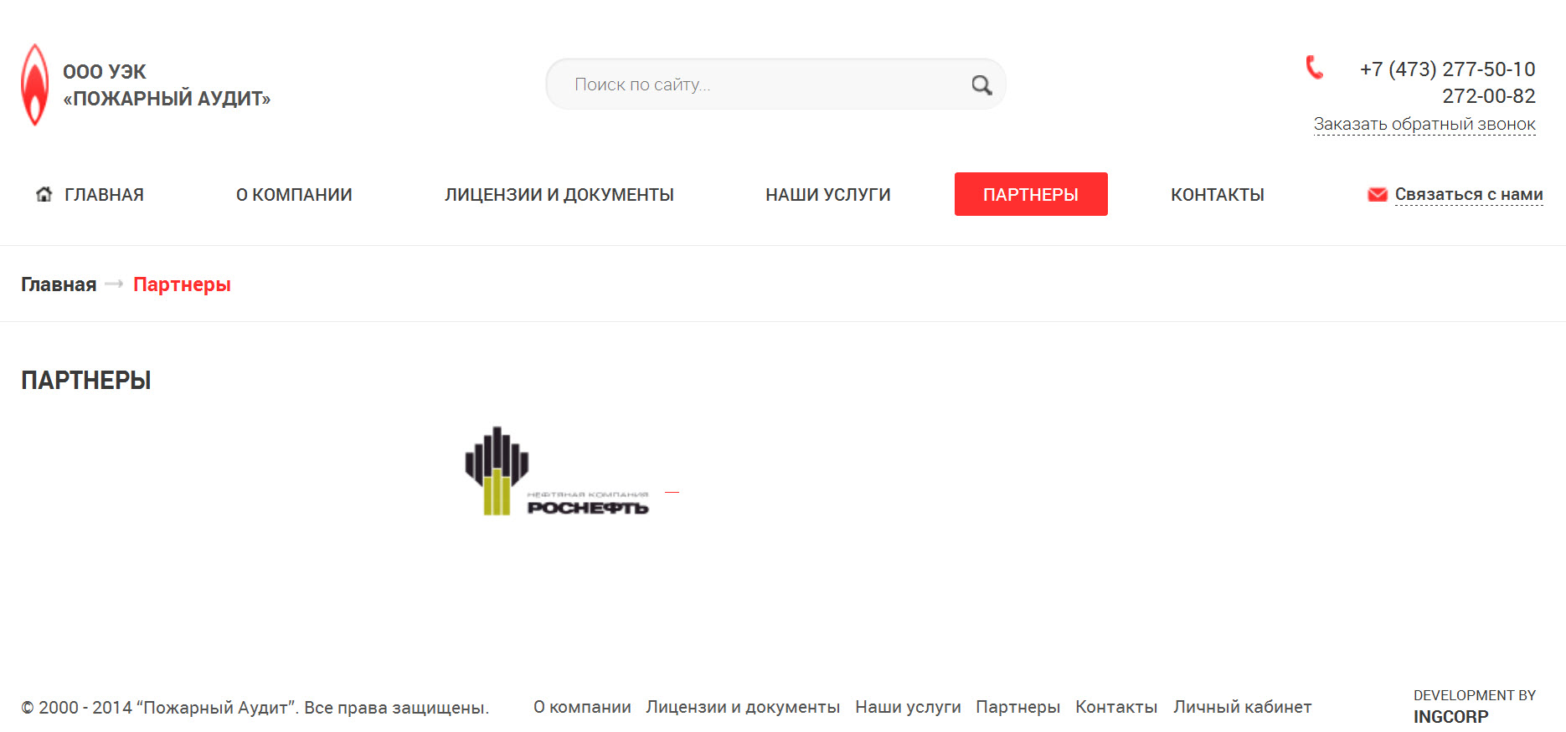Follow the Главная breadcrumb link

coord(59,284)
